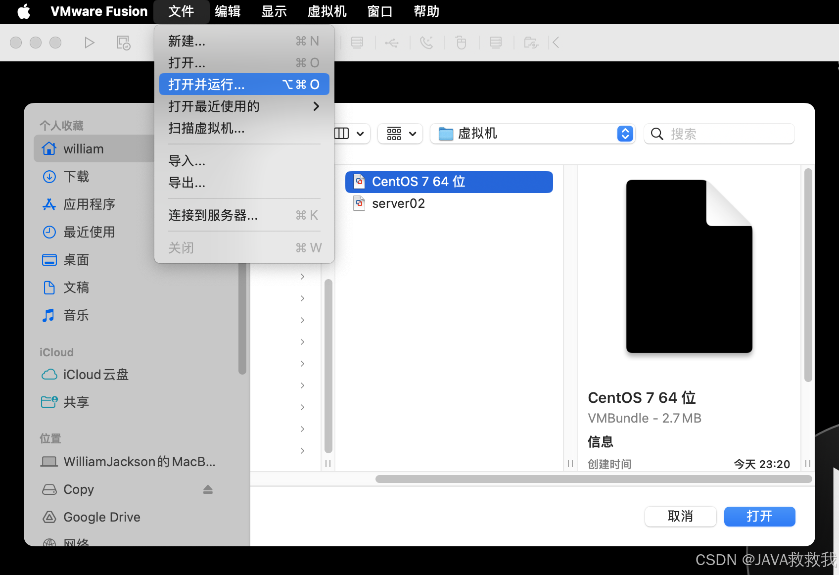Open the 窗口 menu

(380, 11)
